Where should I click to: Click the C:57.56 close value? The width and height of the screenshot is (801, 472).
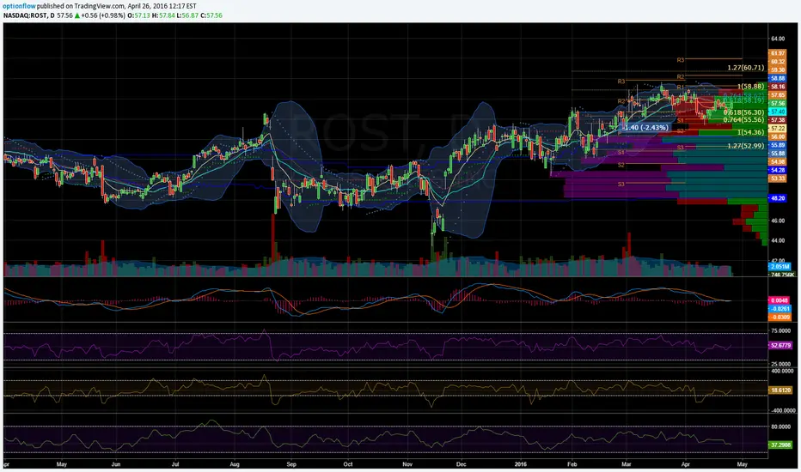pos(211,15)
